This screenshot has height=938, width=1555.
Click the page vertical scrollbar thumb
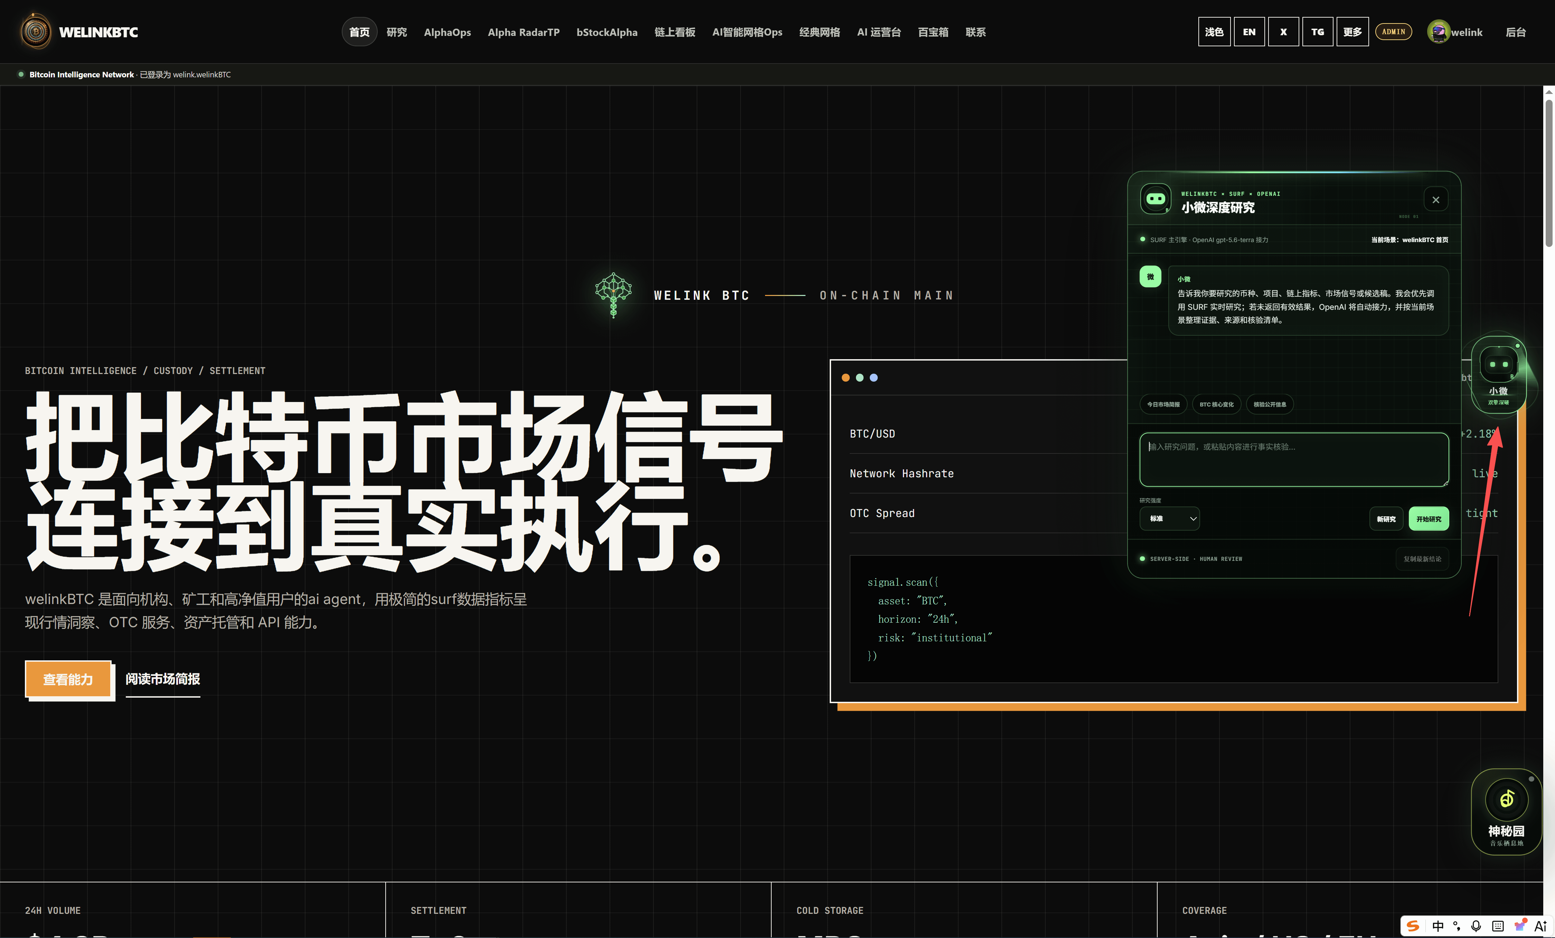(1549, 173)
